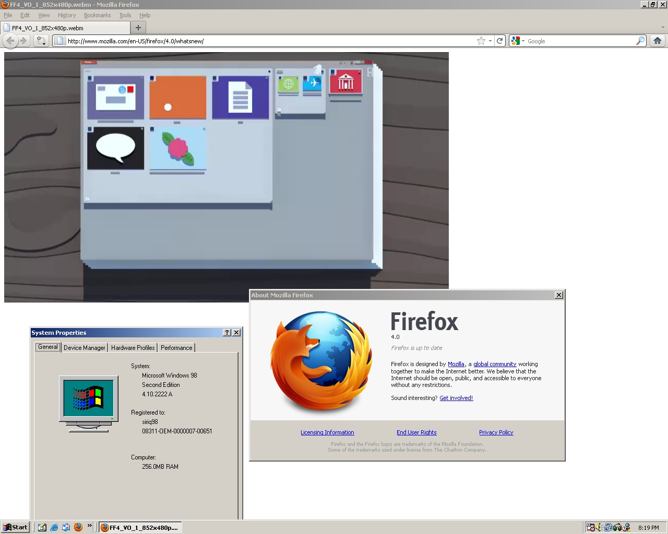Open the Bookmarks menu

pyautogui.click(x=98, y=15)
